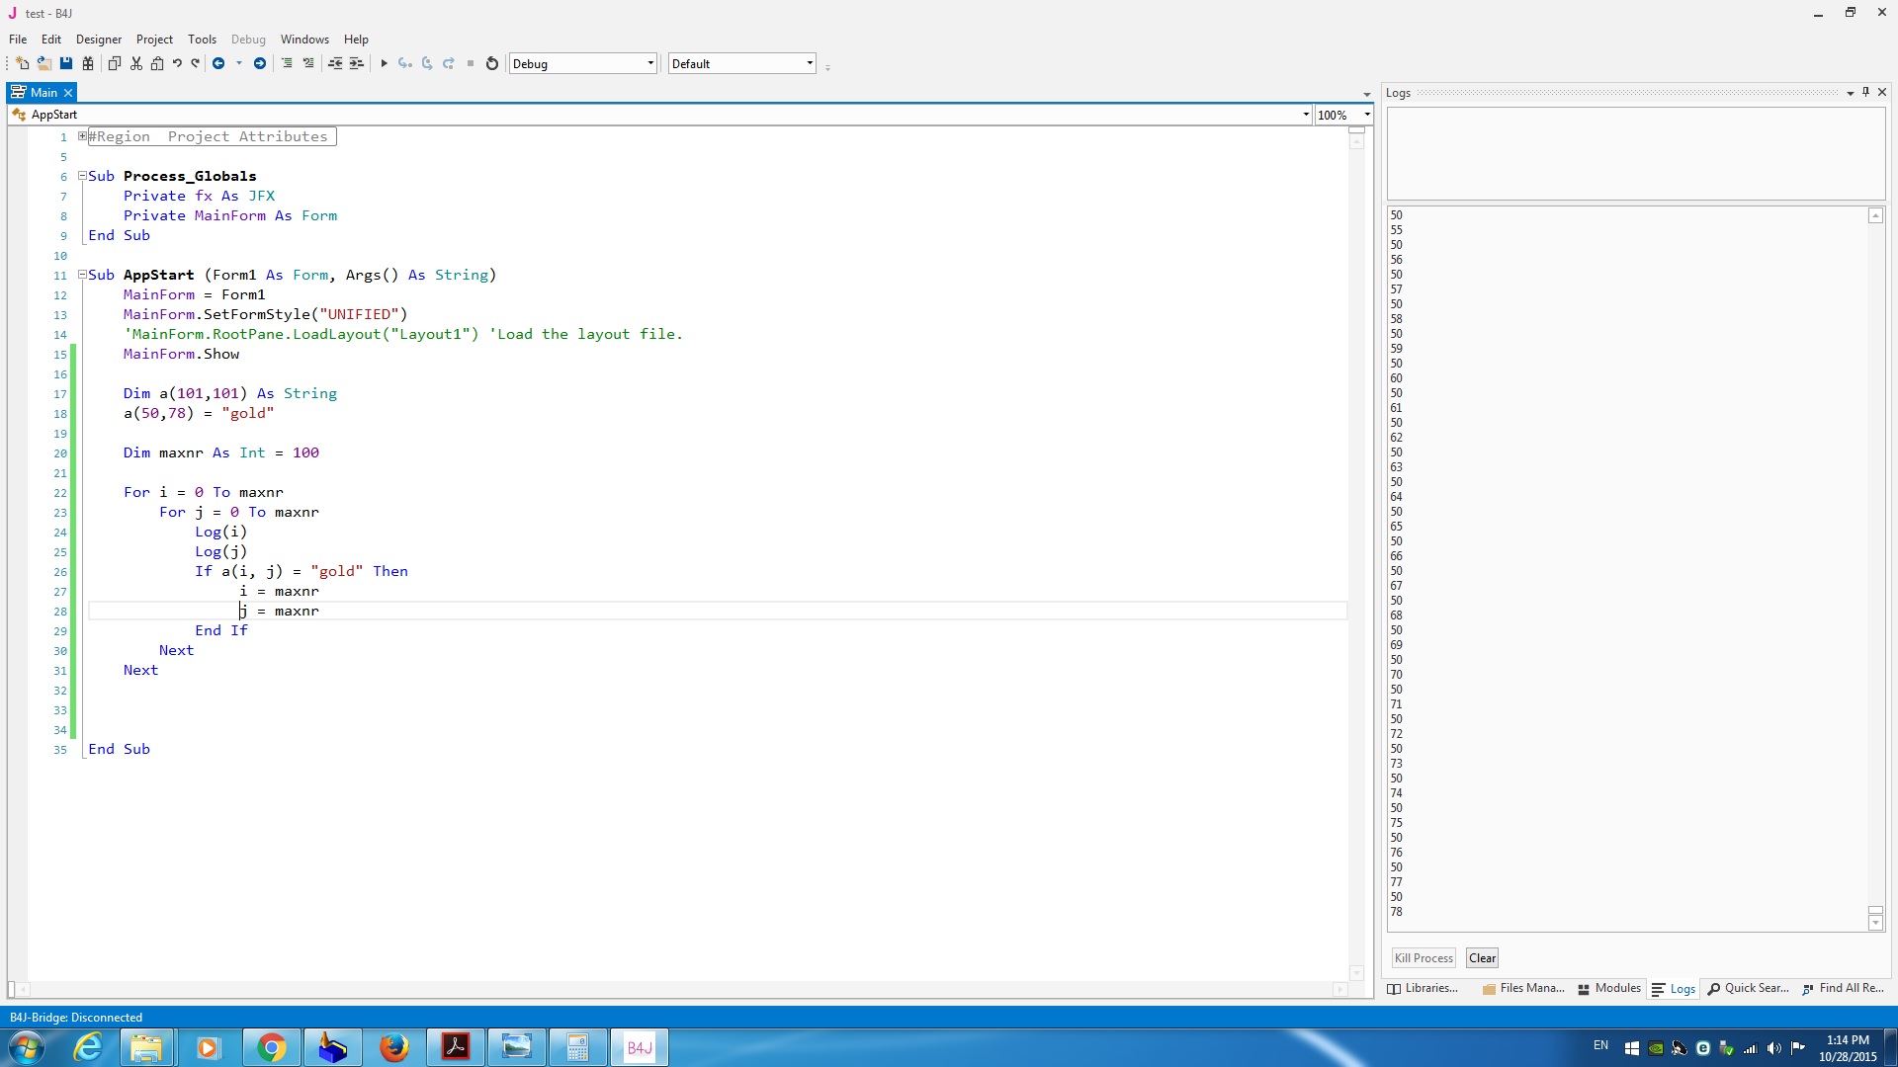1898x1067 pixels.
Task: Run the program with play icon
Action: pyautogui.click(x=384, y=63)
